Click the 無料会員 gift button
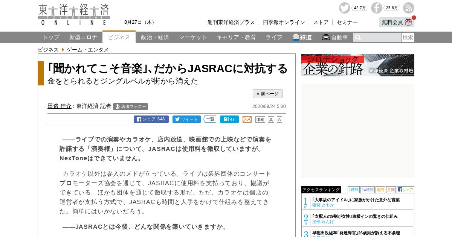The width and height of the screenshot is (452, 237). pyautogui.click(x=397, y=22)
